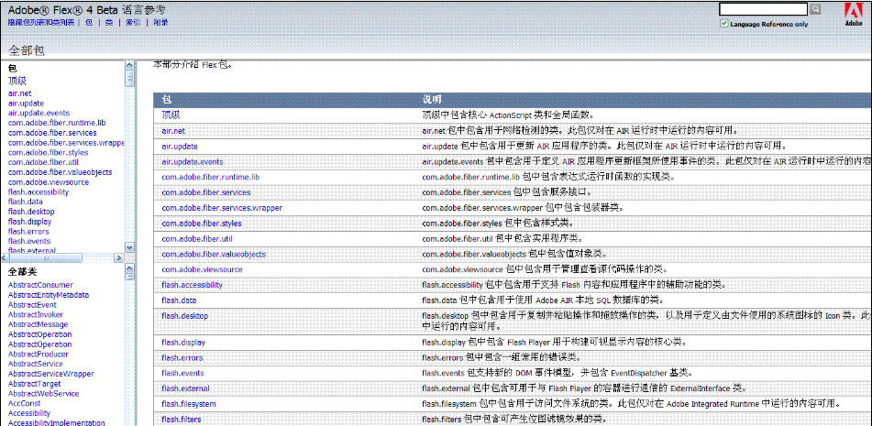
Task: Click description text '顶级中包含核心 ActionScript 类和全局函数'
Action: tap(510, 115)
